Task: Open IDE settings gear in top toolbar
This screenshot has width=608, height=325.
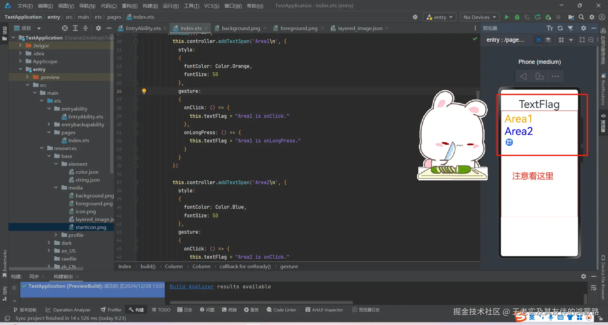Action: coord(592,17)
